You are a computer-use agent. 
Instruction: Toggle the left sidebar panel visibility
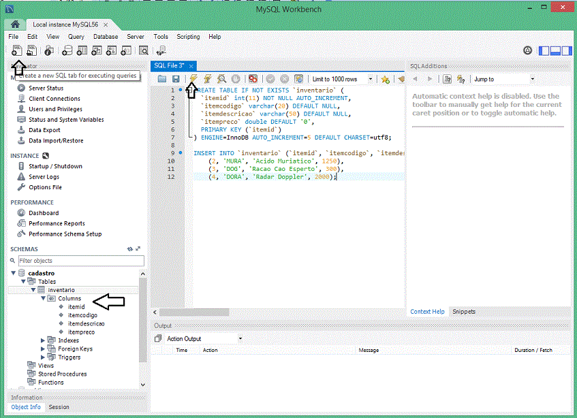point(544,51)
